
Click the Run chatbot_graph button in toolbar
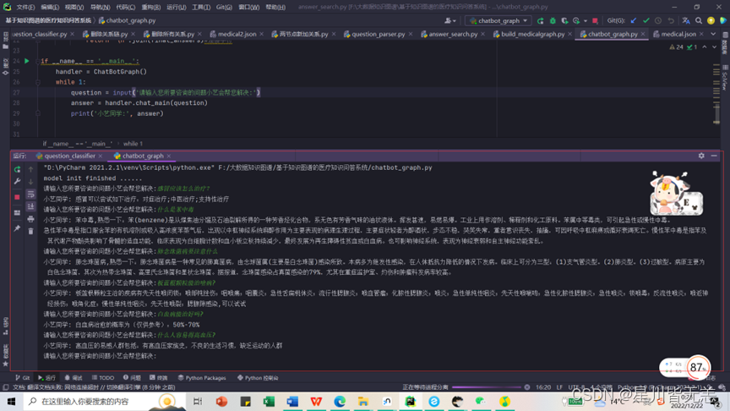(x=540, y=20)
